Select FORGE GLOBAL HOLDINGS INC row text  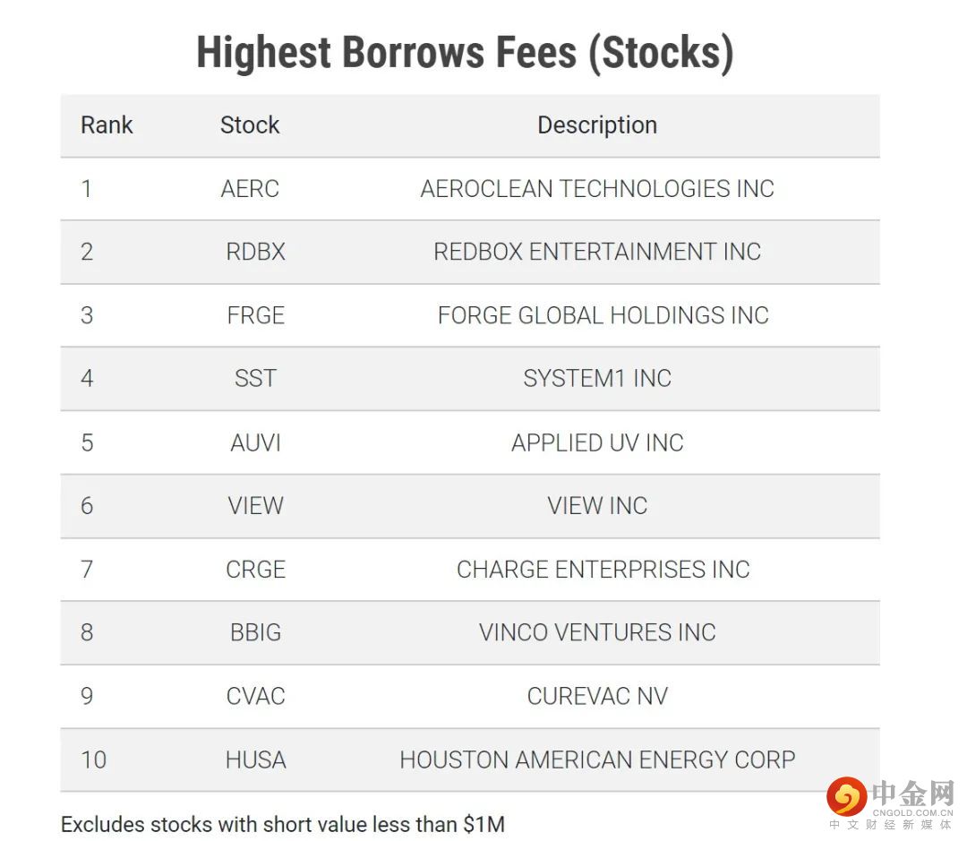(603, 315)
